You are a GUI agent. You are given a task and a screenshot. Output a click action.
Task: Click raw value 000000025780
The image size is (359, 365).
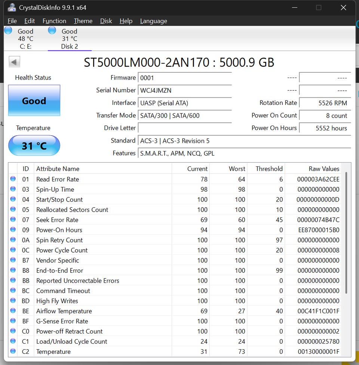(x=318, y=341)
